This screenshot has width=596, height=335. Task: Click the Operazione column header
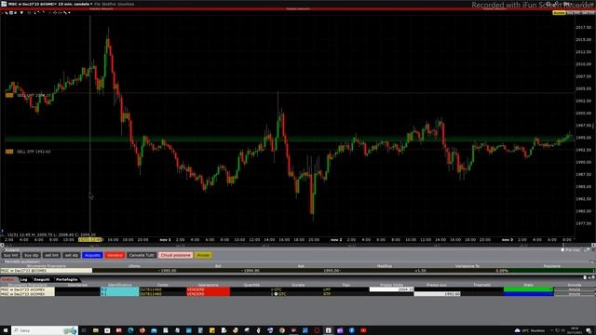[208, 285]
